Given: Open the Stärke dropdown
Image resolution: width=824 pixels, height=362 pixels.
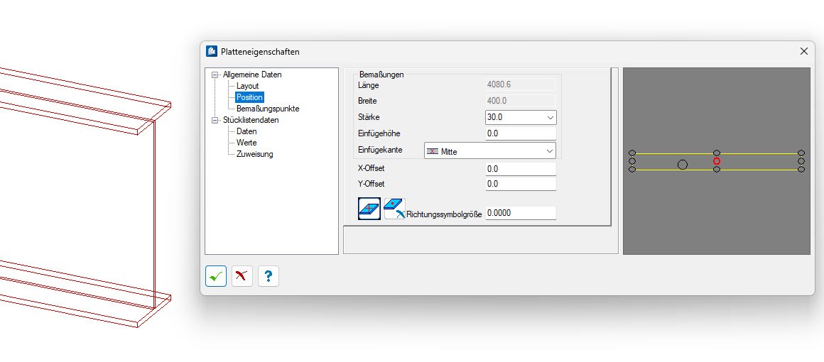Looking at the screenshot, I should [x=551, y=118].
